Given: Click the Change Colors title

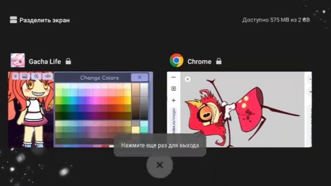Looking at the screenshot, I should pos(99,78).
